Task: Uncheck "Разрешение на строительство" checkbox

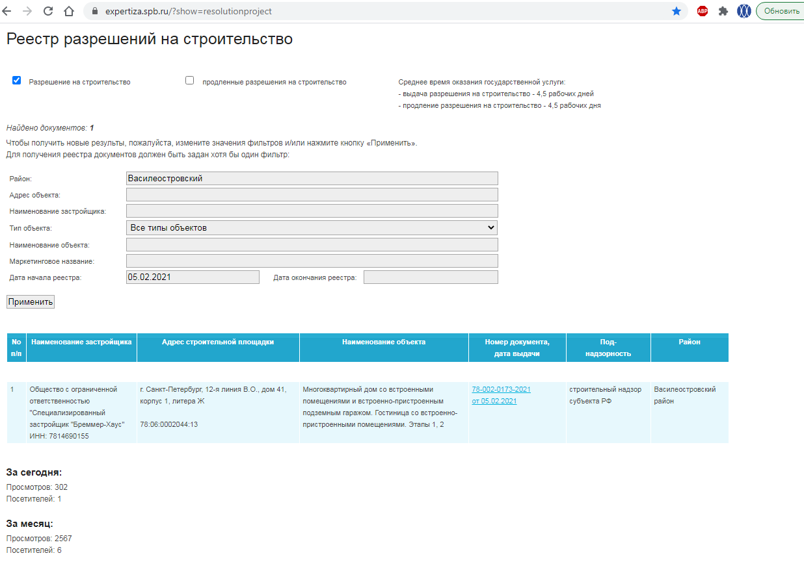Action: [x=17, y=81]
